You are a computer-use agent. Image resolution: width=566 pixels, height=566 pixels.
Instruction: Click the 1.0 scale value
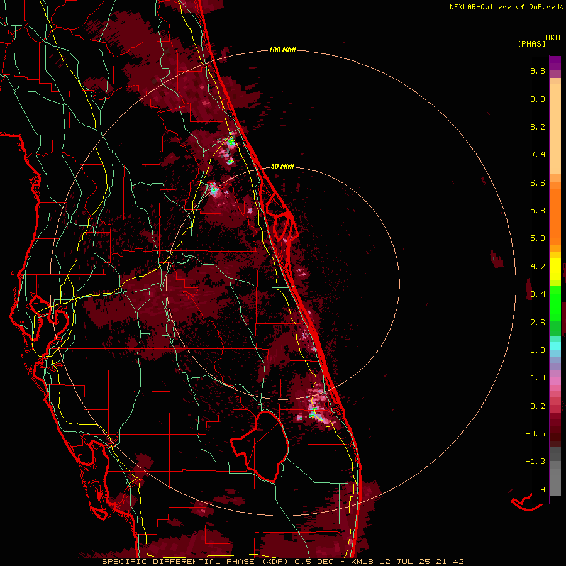(x=538, y=378)
